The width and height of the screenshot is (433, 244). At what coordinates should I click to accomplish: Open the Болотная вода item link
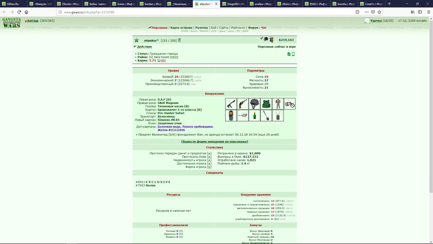pyautogui.click(x=169, y=127)
